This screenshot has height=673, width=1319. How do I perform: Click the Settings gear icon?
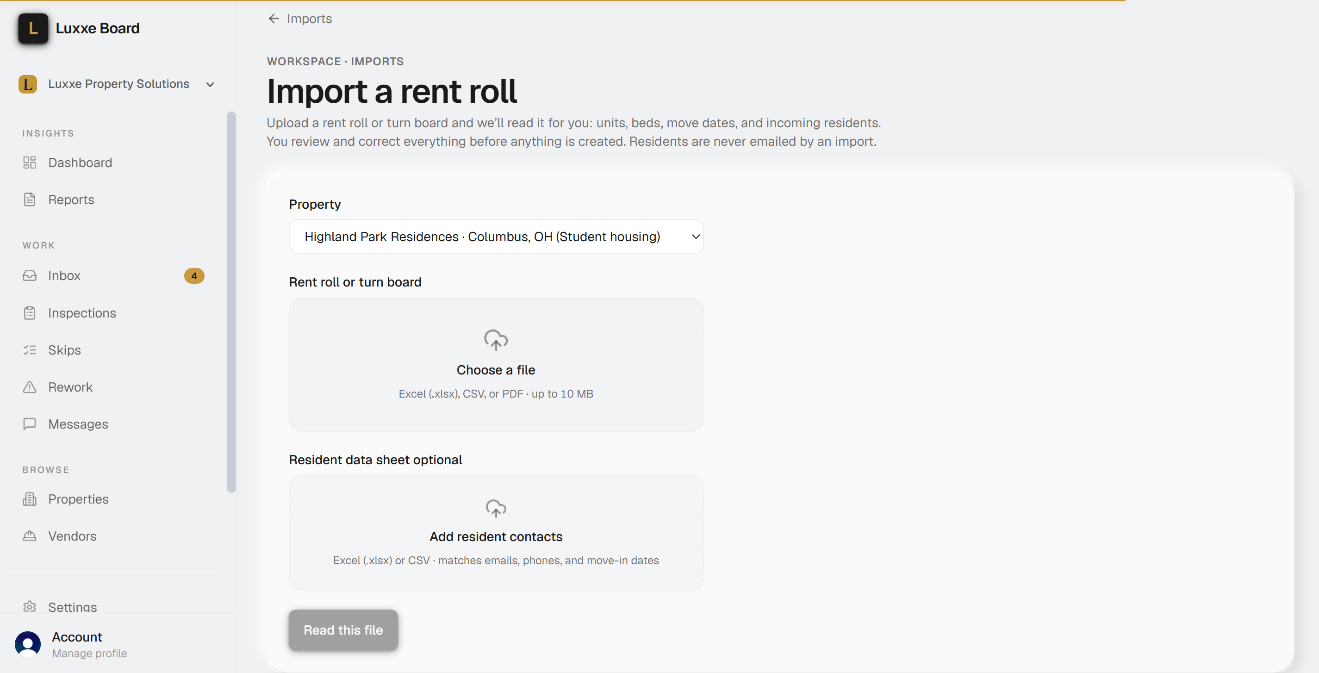click(x=30, y=607)
